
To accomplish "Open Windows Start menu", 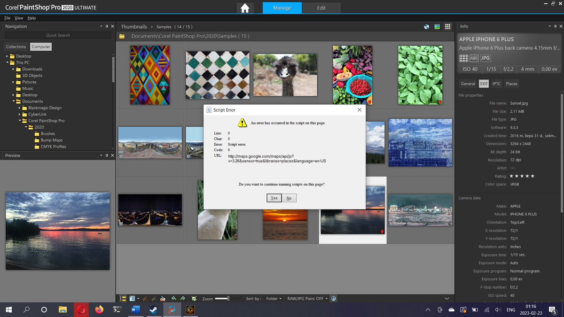I will tap(8, 309).
